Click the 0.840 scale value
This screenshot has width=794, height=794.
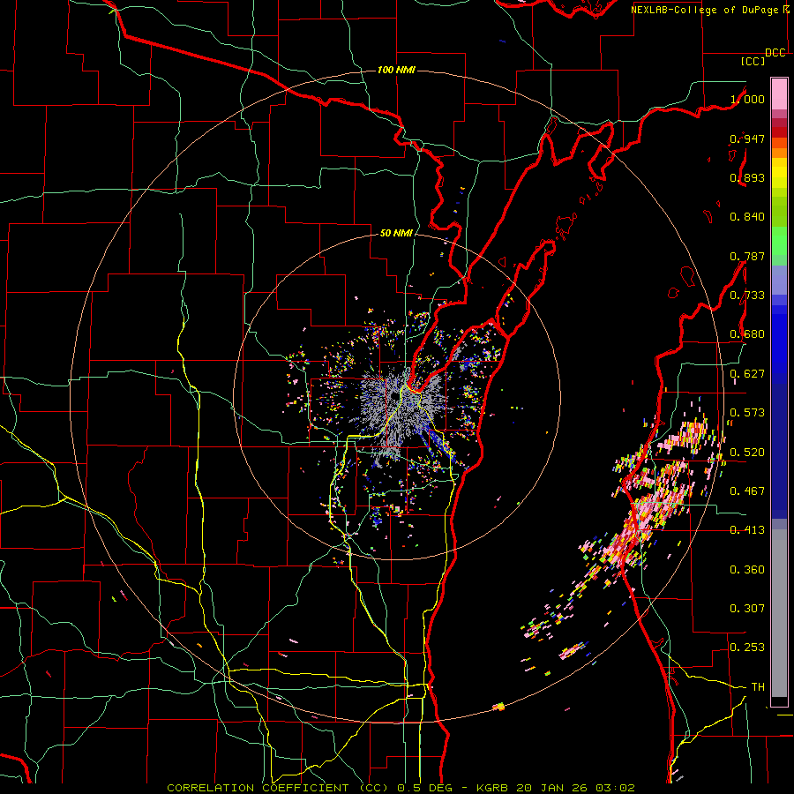click(x=747, y=217)
